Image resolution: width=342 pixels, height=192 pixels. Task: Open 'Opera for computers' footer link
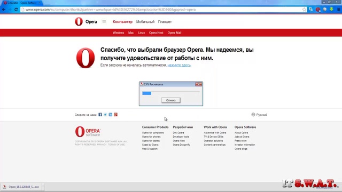(153, 133)
